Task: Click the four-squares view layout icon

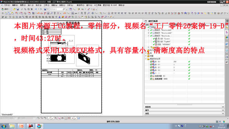Action: (34, 13)
